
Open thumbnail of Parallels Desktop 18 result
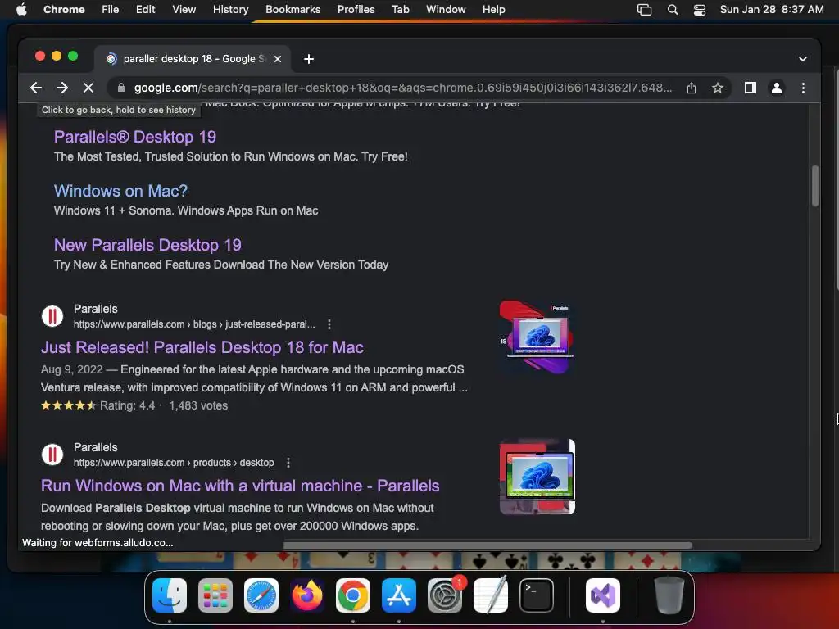tap(537, 337)
